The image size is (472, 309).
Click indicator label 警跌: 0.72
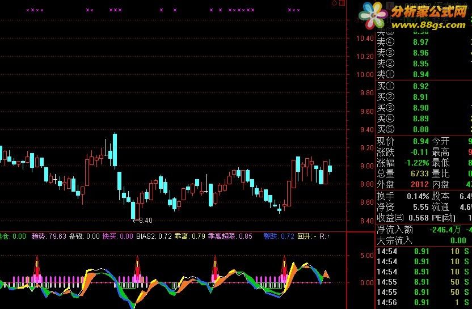(279, 236)
